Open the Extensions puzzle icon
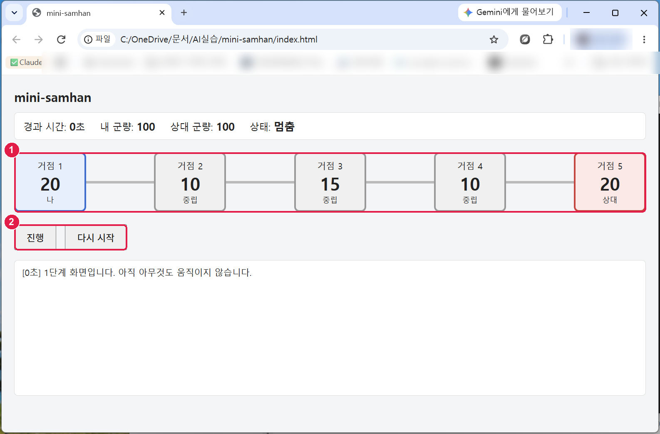Screen dimensions: 660x434 [x=548, y=40]
